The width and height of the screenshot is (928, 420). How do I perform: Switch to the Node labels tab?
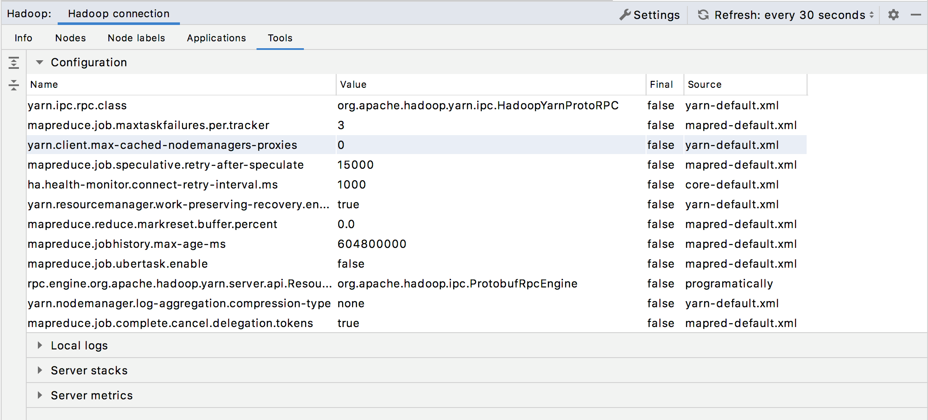click(x=136, y=38)
